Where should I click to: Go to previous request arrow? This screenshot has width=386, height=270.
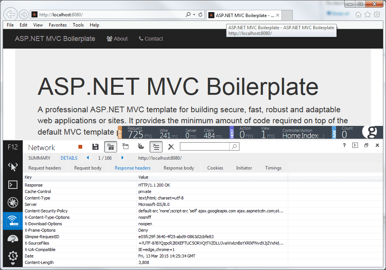pyautogui.click(x=88, y=158)
